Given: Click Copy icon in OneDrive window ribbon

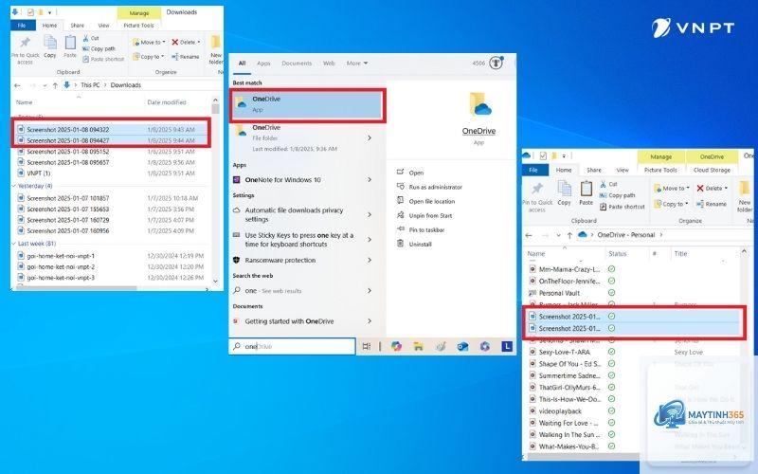Looking at the screenshot, I should 564,193.
